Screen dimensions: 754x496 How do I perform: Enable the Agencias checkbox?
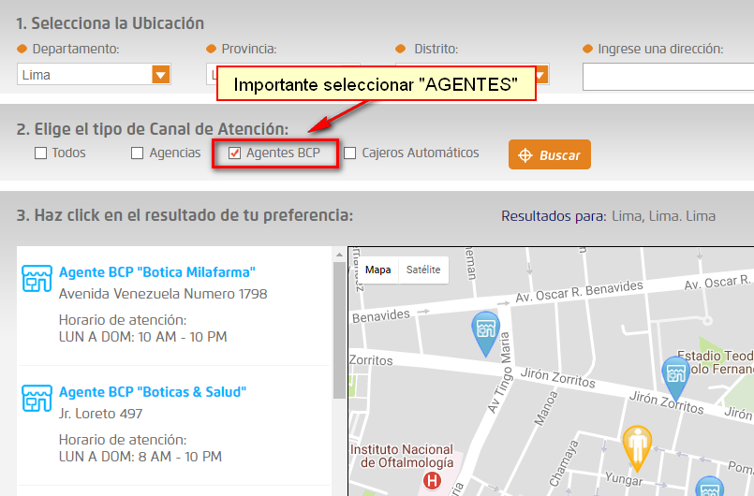(x=138, y=153)
